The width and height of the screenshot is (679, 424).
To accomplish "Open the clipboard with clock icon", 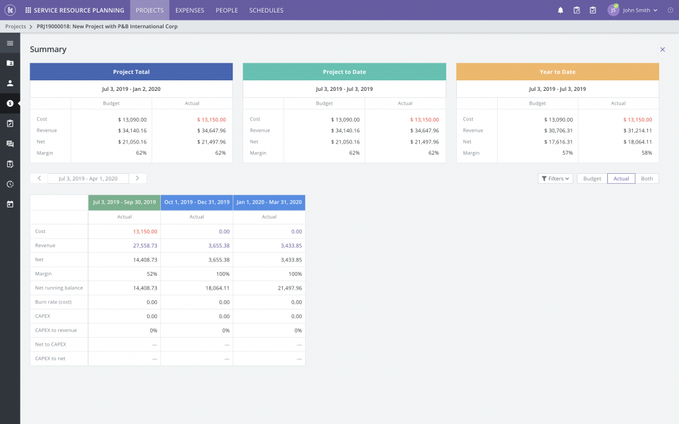I will coord(577,10).
